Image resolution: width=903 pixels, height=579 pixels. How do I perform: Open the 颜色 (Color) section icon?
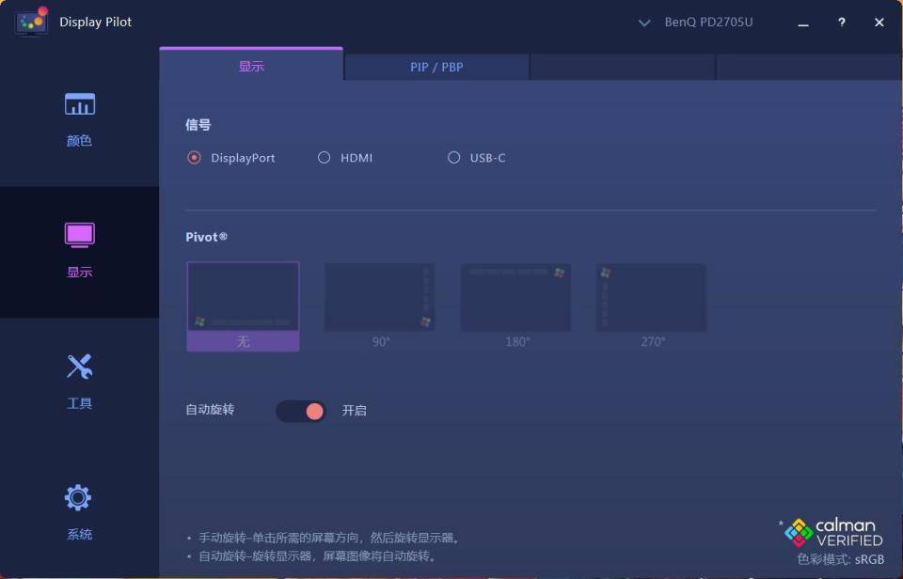80,104
